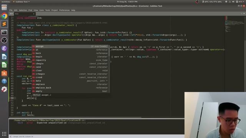
Task: Open the battery indicator in tray
Action: click(237, 2)
